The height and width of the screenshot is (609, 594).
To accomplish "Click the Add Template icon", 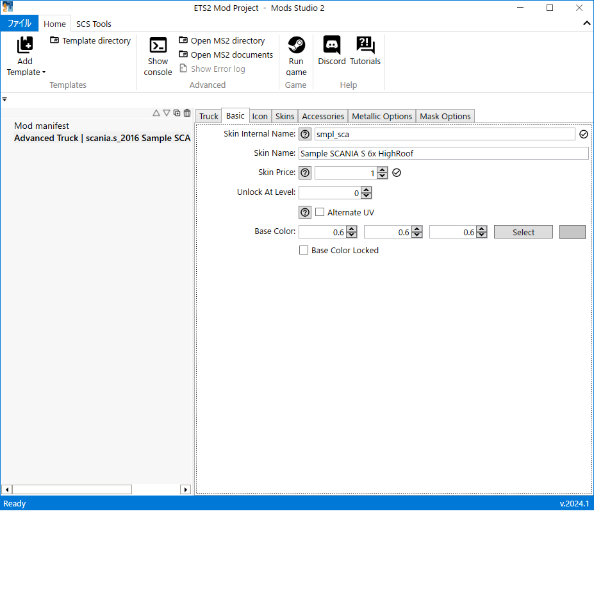I will (25, 46).
